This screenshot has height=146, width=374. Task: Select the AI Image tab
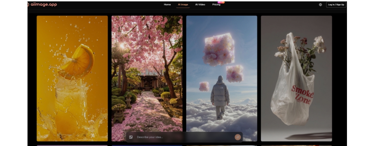[x=183, y=4]
